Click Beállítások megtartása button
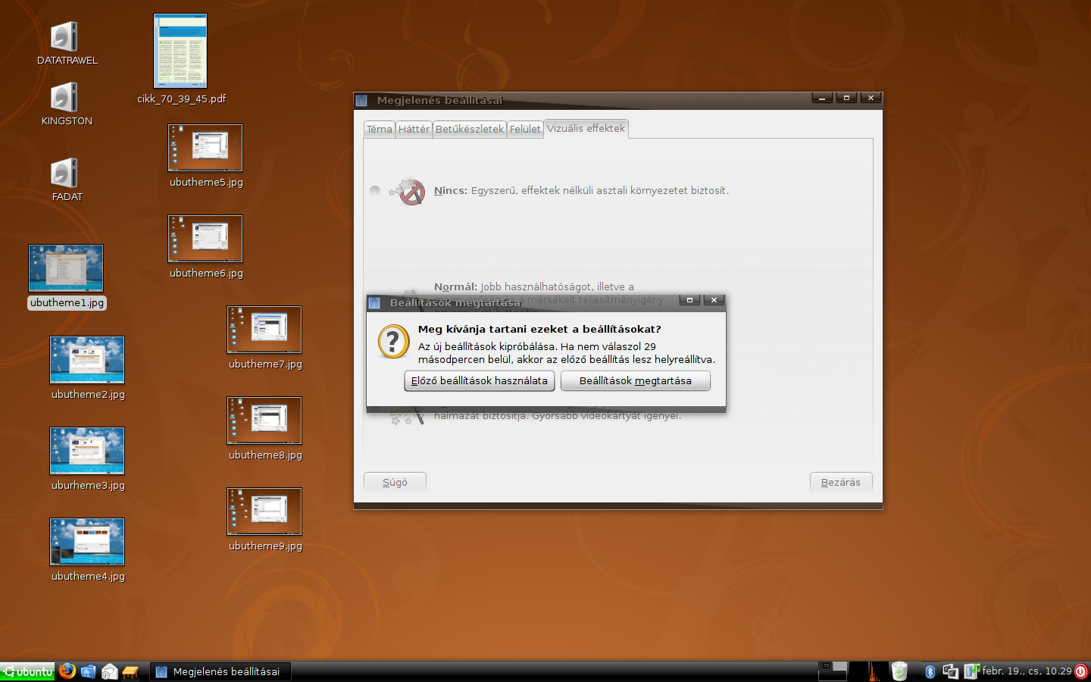Screen dimensions: 1091x682 coord(636,380)
